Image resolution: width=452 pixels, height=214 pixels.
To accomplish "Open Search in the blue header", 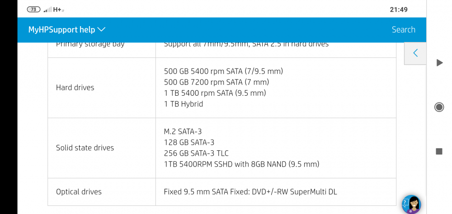I will [403, 30].
